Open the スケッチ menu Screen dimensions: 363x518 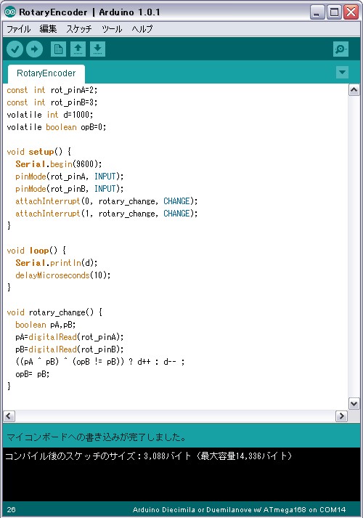click(x=79, y=29)
